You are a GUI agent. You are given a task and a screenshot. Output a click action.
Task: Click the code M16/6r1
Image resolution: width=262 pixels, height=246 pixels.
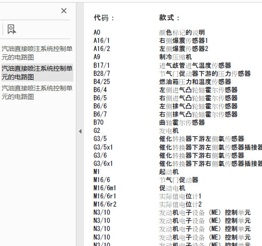click(x=105, y=196)
